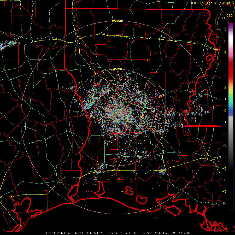Click the 3 dB scale label
This screenshot has height=235, width=235.
225,76
